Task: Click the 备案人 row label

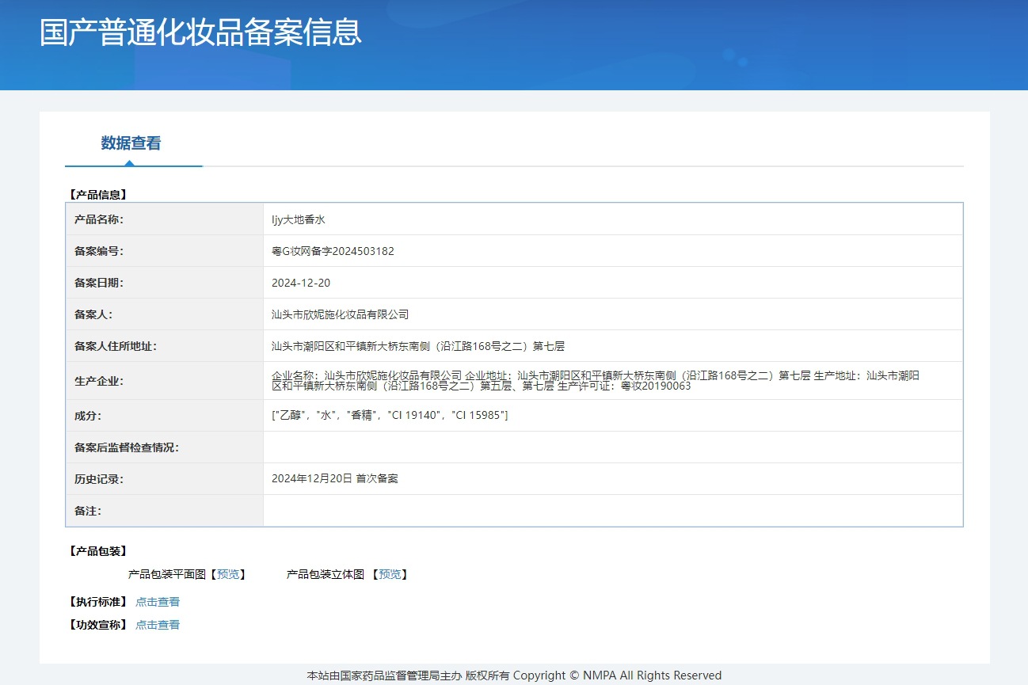Action: tap(93, 314)
